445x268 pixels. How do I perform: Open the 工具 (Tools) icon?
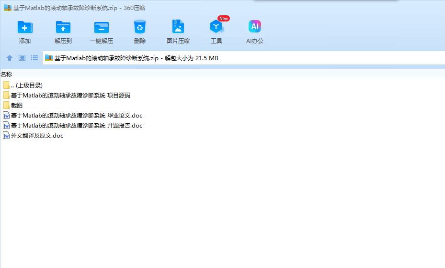(216, 27)
